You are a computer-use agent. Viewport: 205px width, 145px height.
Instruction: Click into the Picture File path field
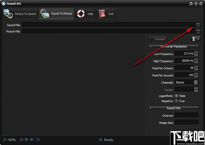coord(108,31)
